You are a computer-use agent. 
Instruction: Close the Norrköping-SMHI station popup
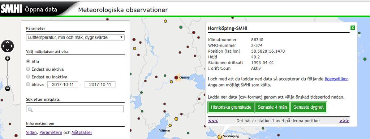pos(353,28)
